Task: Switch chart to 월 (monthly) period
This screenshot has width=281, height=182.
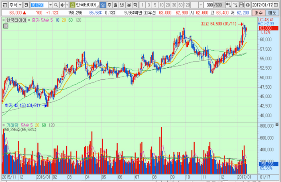Action: [116, 5]
